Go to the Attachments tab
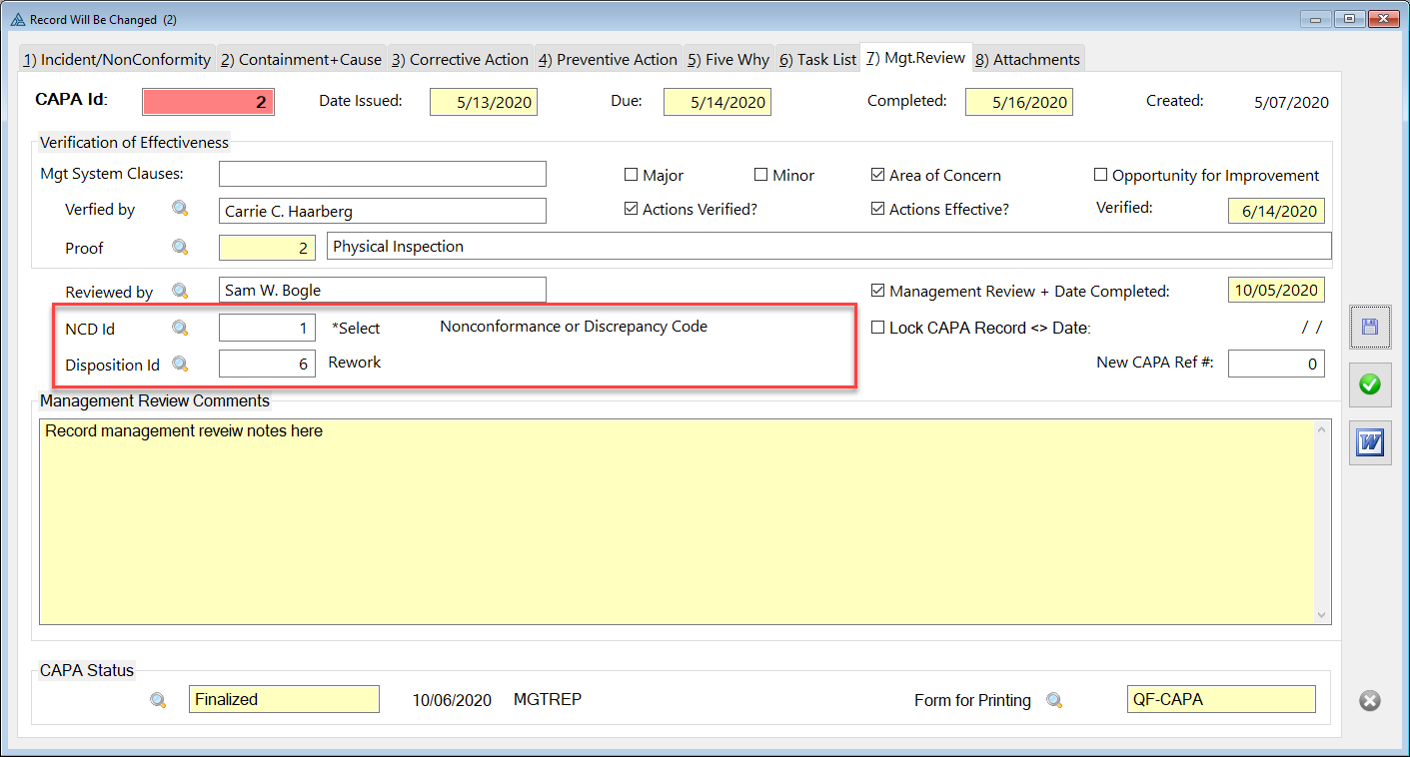 click(x=1027, y=60)
